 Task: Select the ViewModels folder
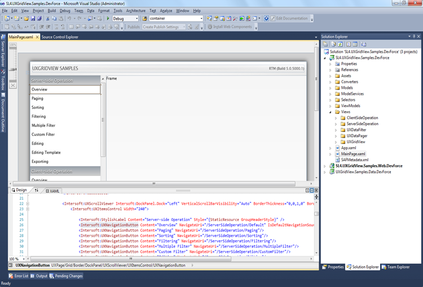[x=350, y=106]
